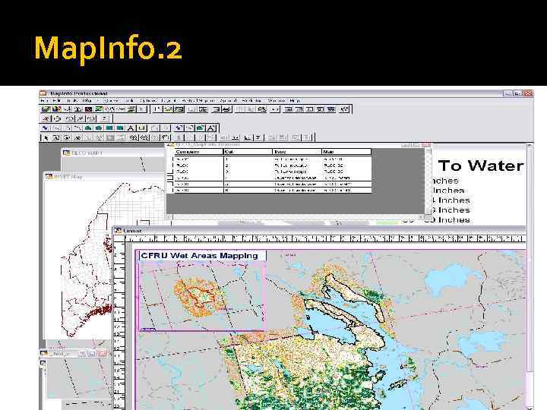Viewport: 547px width, 410px height.
Task: Click the New Browser window icon
Action: click(289, 109)
